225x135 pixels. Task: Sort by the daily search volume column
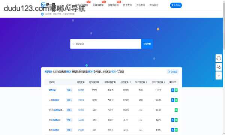point(126,82)
